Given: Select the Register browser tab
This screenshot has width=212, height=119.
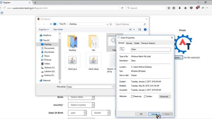Looking at the screenshot, I should (x=16, y=3).
